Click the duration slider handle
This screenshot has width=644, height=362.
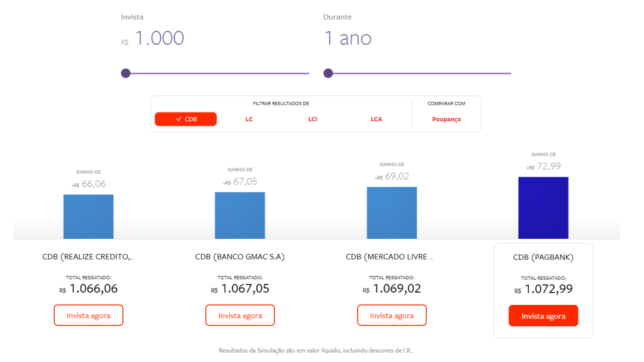(x=328, y=74)
